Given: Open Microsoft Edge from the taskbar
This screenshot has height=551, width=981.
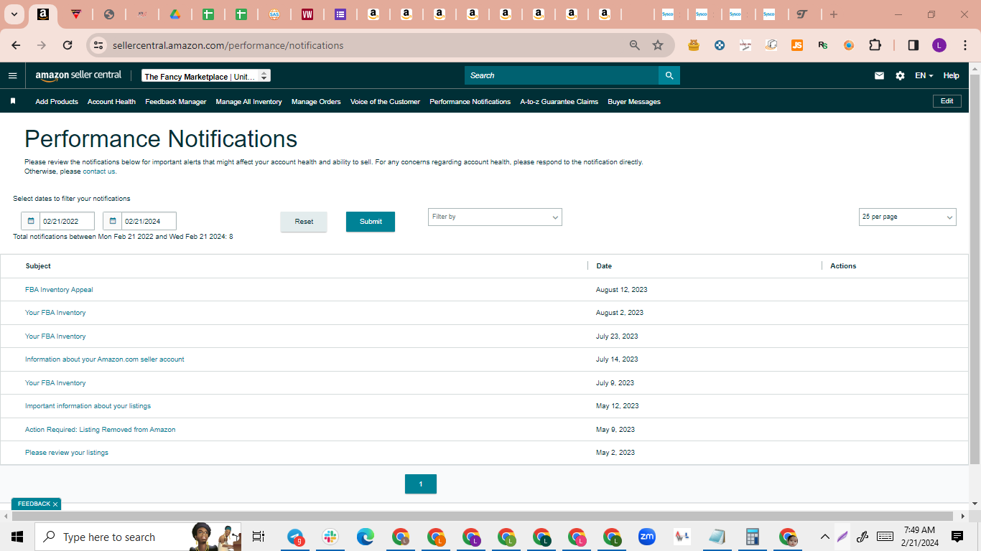Looking at the screenshot, I should pyautogui.click(x=366, y=537).
